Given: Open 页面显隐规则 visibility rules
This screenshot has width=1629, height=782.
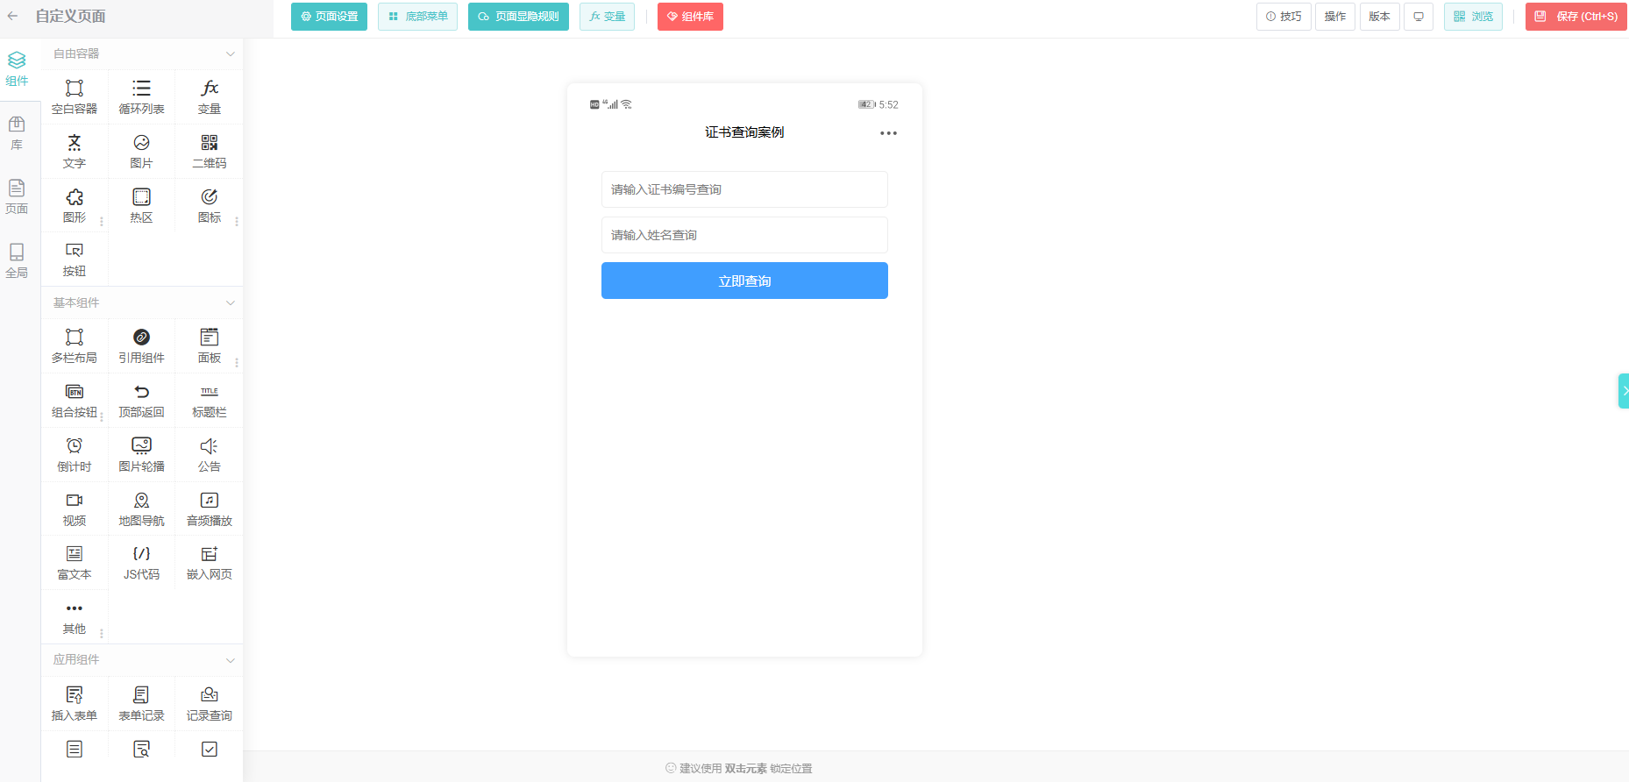Looking at the screenshot, I should point(518,17).
